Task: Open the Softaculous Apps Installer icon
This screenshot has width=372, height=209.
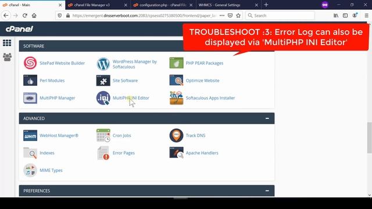Action: (x=176, y=98)
